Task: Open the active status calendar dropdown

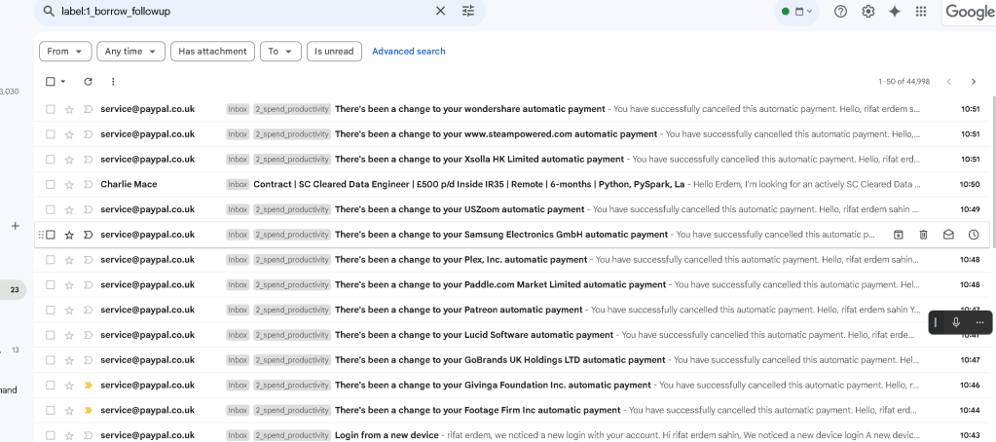Action: (797, 11)
